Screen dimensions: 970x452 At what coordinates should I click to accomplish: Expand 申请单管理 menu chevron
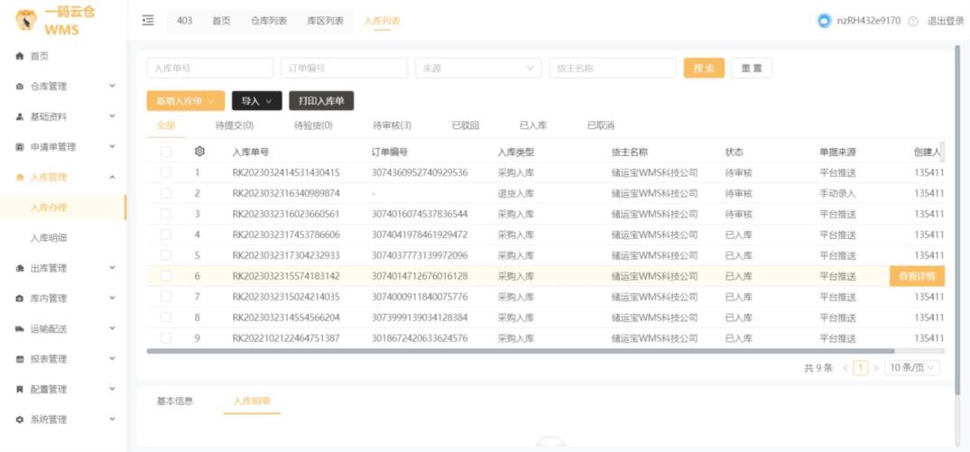point(112,147)
